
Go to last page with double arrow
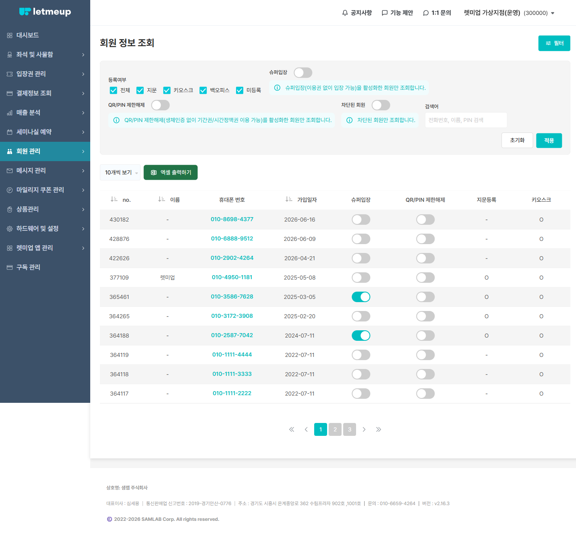379,429
